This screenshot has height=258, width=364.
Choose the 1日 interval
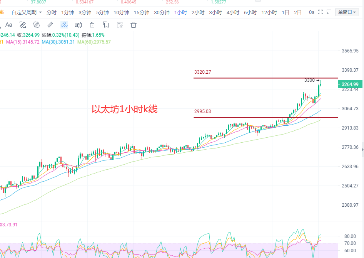[285, 12]
